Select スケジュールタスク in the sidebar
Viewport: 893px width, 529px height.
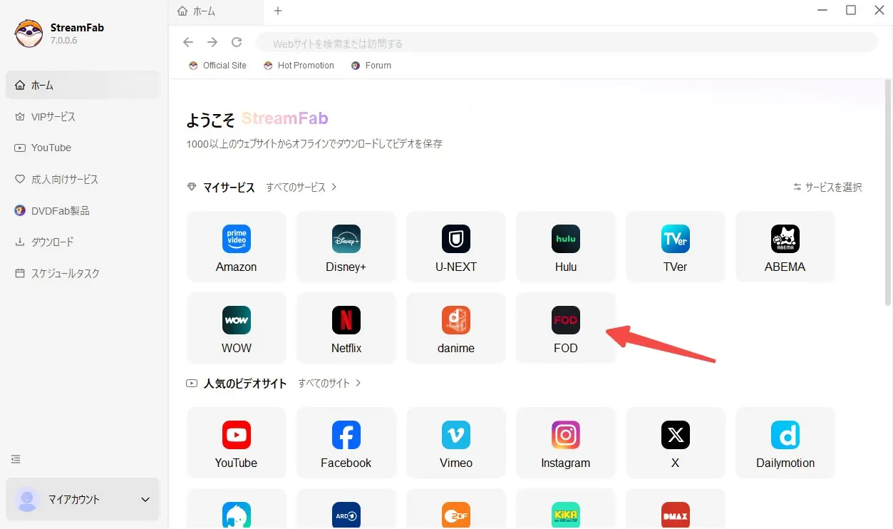(83, 273)
